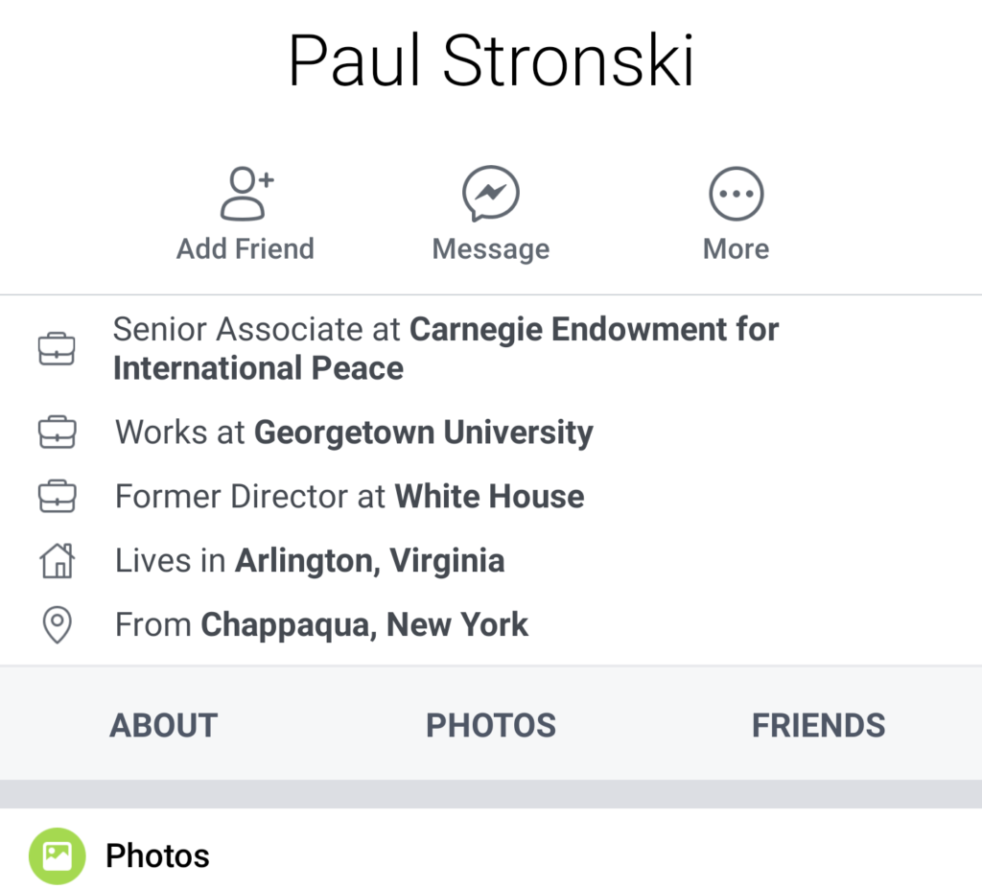
Task: Open the Chappaqua, New York link
Action: 364,625
